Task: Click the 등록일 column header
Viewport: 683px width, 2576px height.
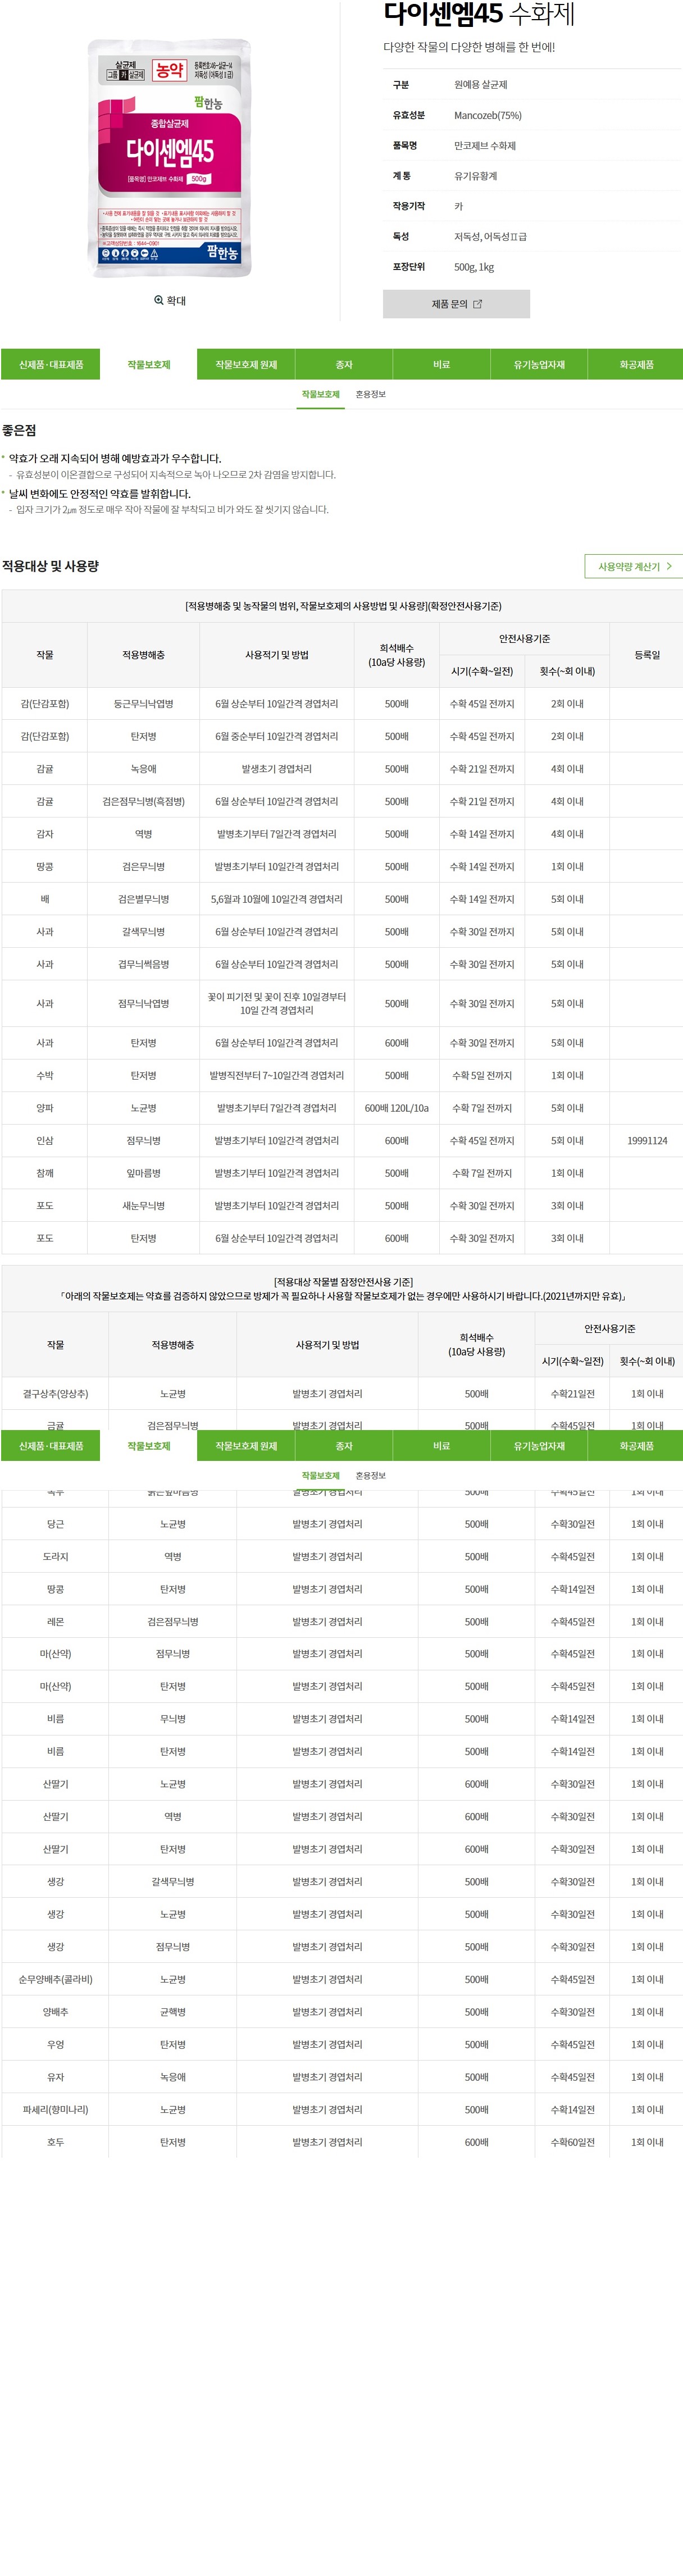Action: pos(647,655)
